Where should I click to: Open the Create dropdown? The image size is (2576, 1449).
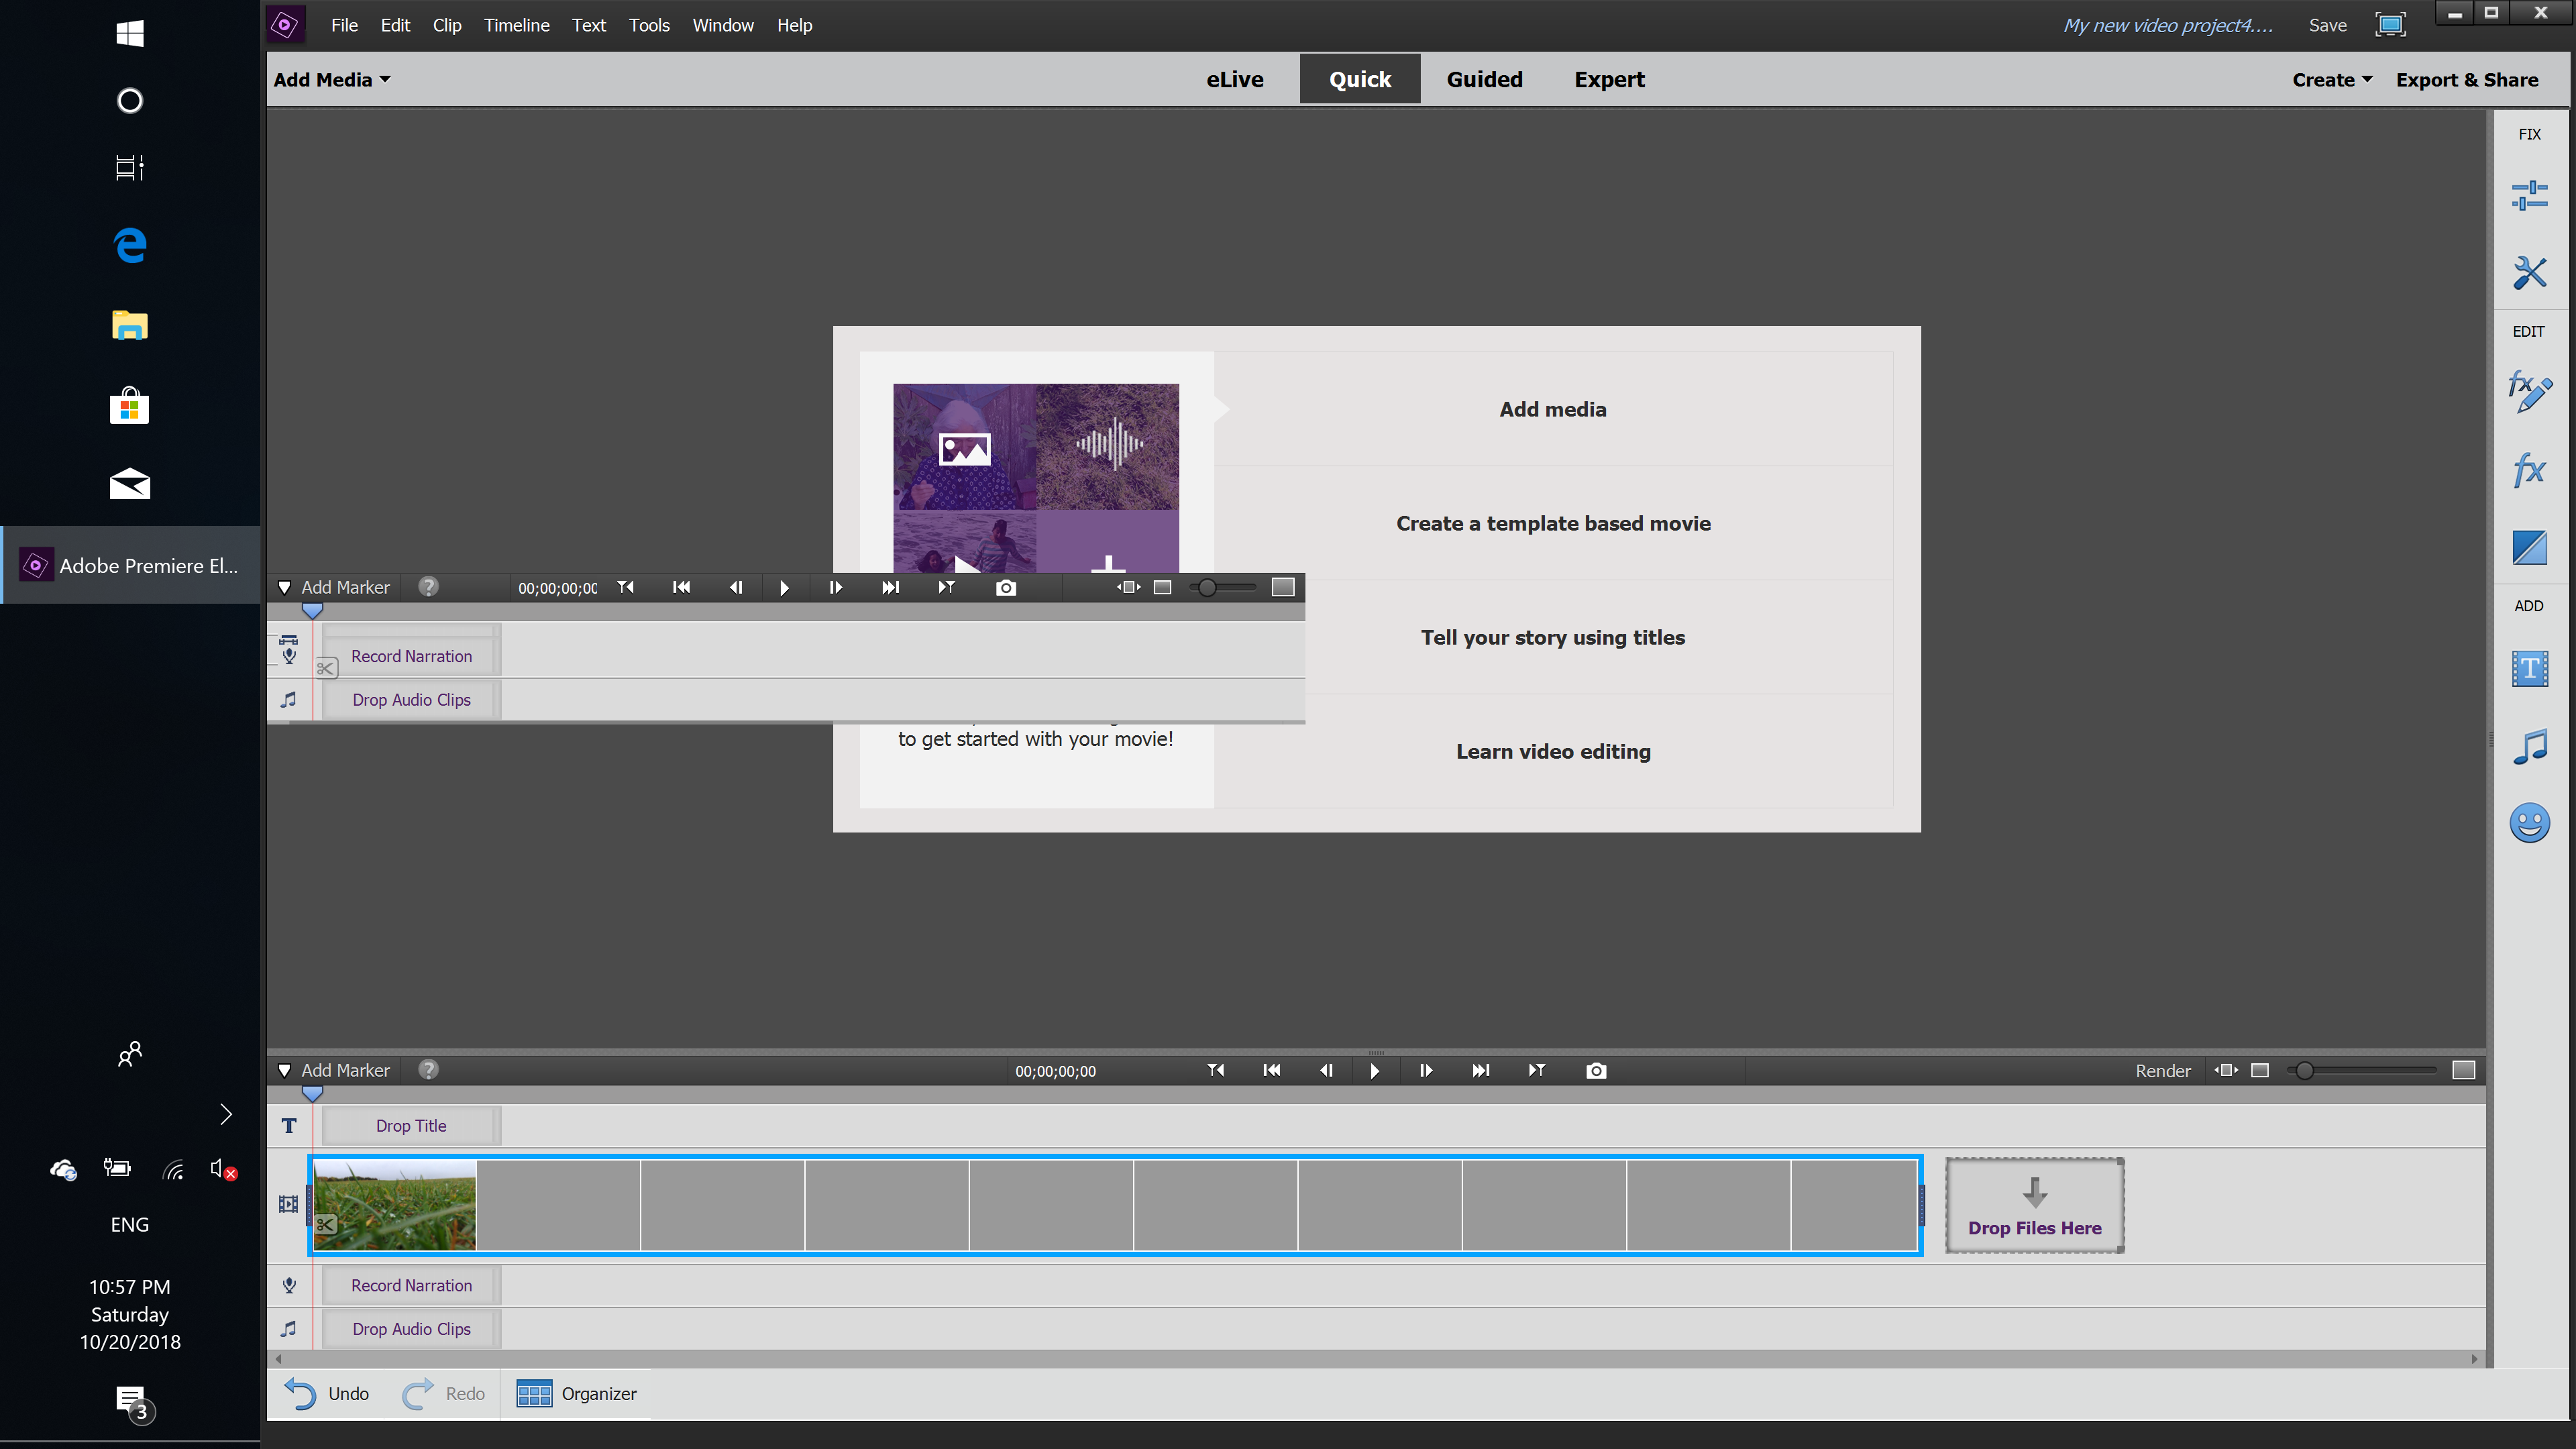(x=2332, y=79)
